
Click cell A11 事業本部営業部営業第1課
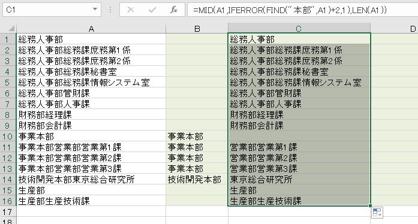point(91,147)
